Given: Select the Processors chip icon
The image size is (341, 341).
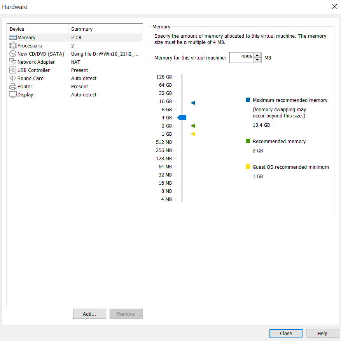Looking at the screenshot, I should coord(12,45).
